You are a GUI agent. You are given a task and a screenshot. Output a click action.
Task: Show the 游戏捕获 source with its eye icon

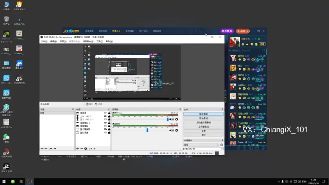[105, 126]
